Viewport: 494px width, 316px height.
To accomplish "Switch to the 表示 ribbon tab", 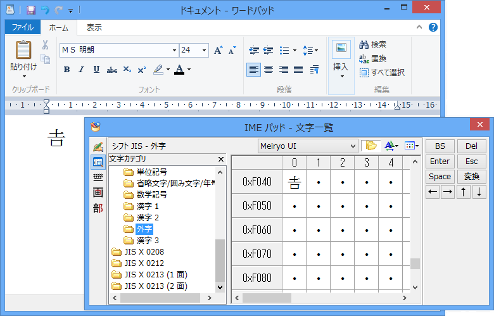I will [94, 27].
